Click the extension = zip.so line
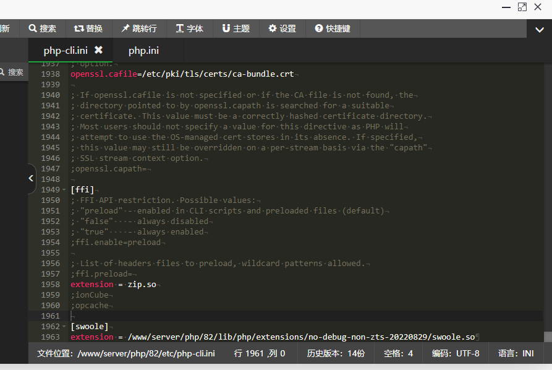The height and width of the screenshot is (370, 552). pos(113,285)
